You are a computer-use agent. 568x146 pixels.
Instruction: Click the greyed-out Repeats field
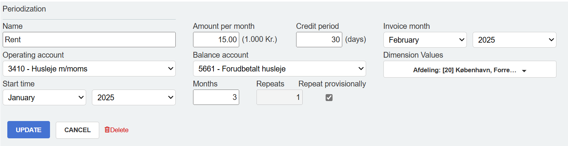280,97
